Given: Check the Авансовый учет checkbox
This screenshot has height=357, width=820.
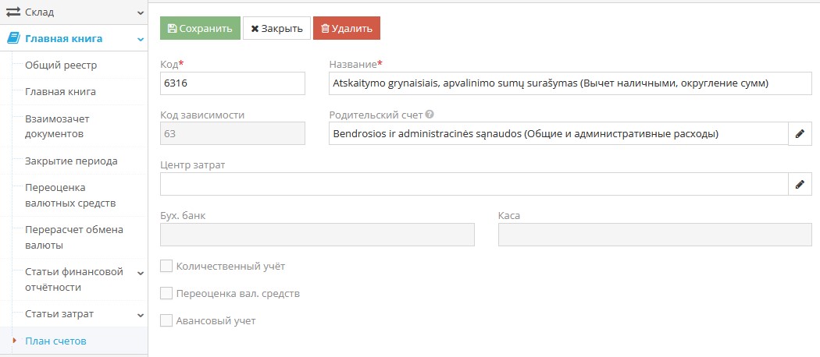Looking at the screenshot, I should click(166, 320).
